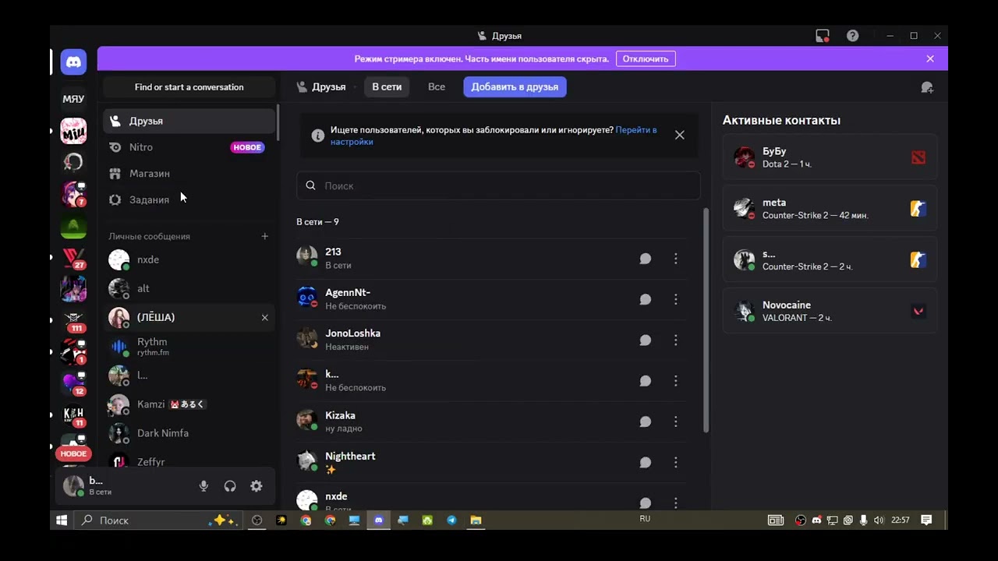Open the green server icon in the sidebar
The height and width of the screenshot is (561, 998).
click(73, 226)
